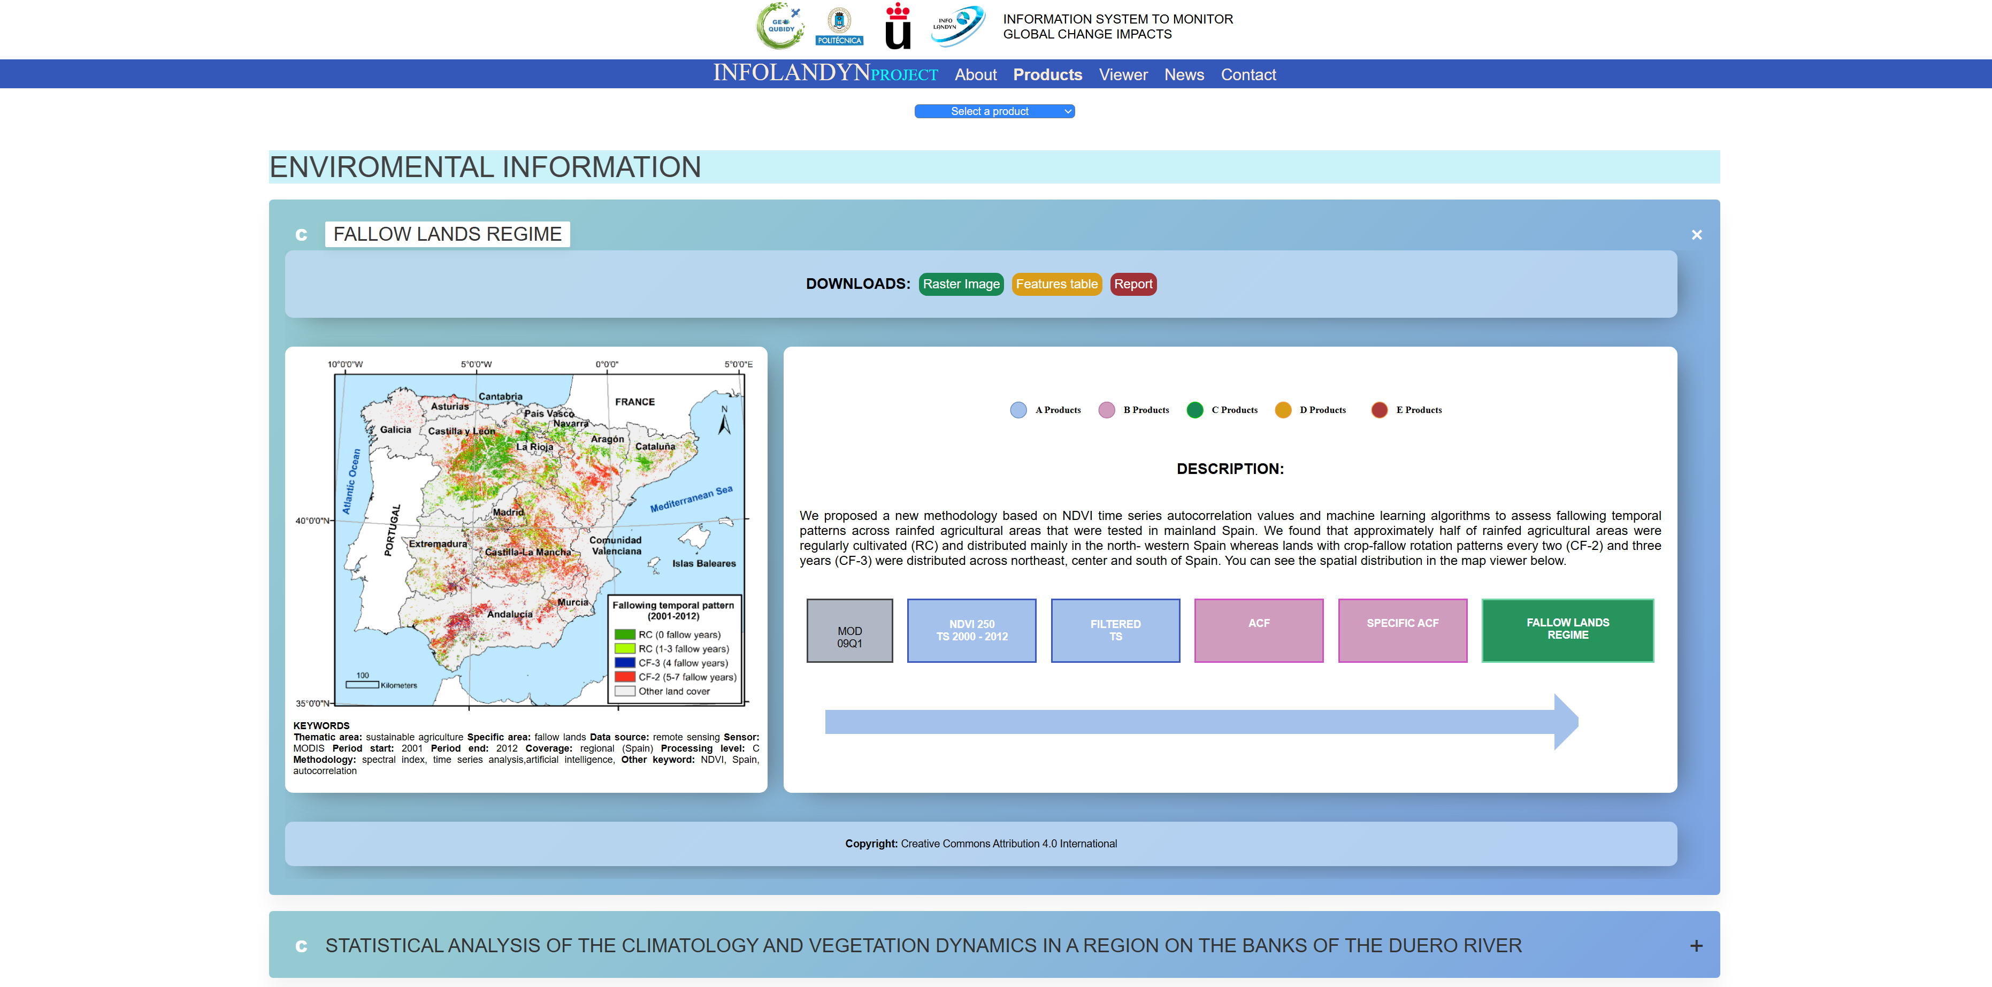Click the GeoQubidy logo icon
The width and height of the screenshot is (1992, 987).
point(779,26)
